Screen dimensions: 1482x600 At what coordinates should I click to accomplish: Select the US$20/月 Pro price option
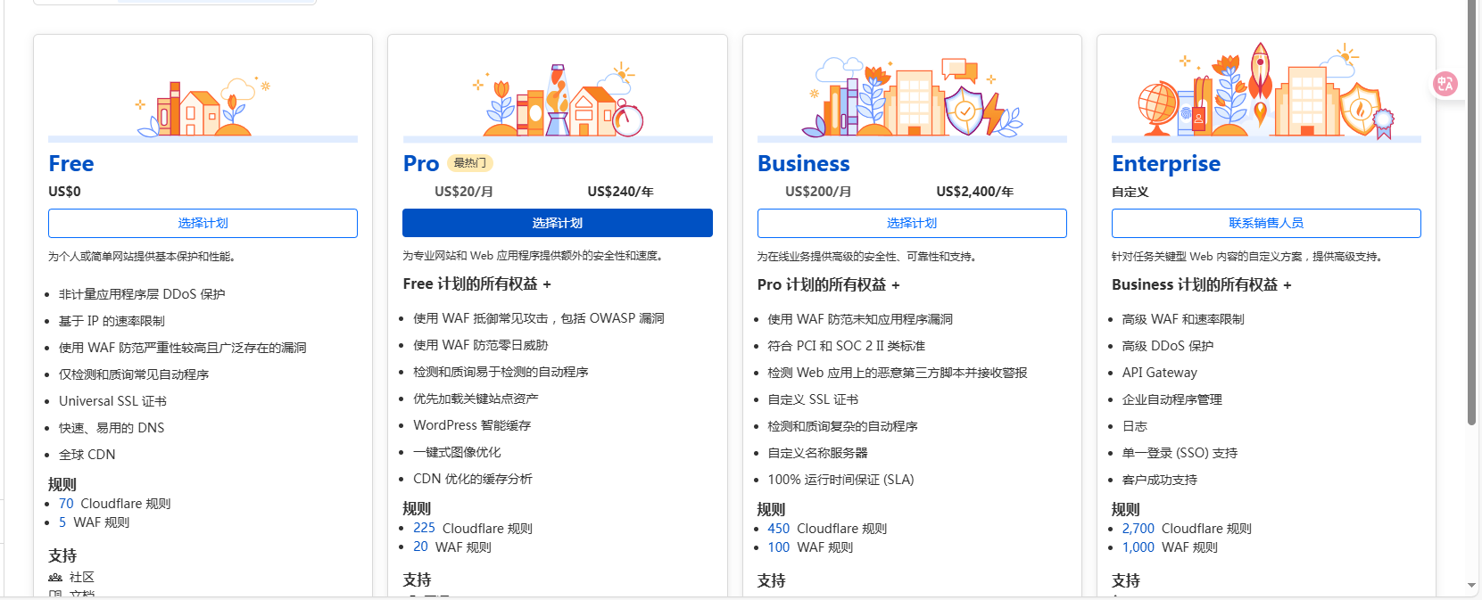tap(464, 192)
